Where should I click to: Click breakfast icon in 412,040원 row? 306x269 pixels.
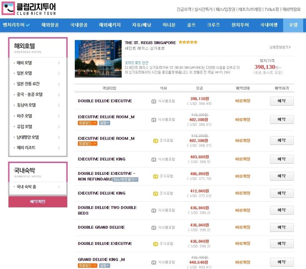coord(156,194)
